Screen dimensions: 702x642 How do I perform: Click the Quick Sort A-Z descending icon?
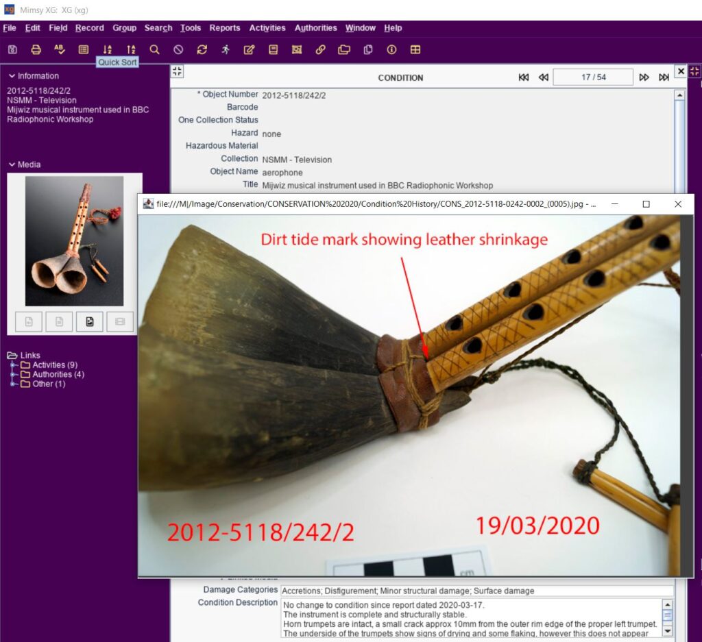pyautogui.click(x=107, y=49)
